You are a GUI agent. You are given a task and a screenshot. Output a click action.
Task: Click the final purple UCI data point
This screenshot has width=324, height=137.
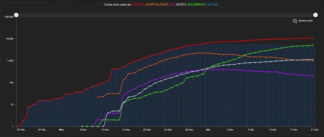point(313,76)
